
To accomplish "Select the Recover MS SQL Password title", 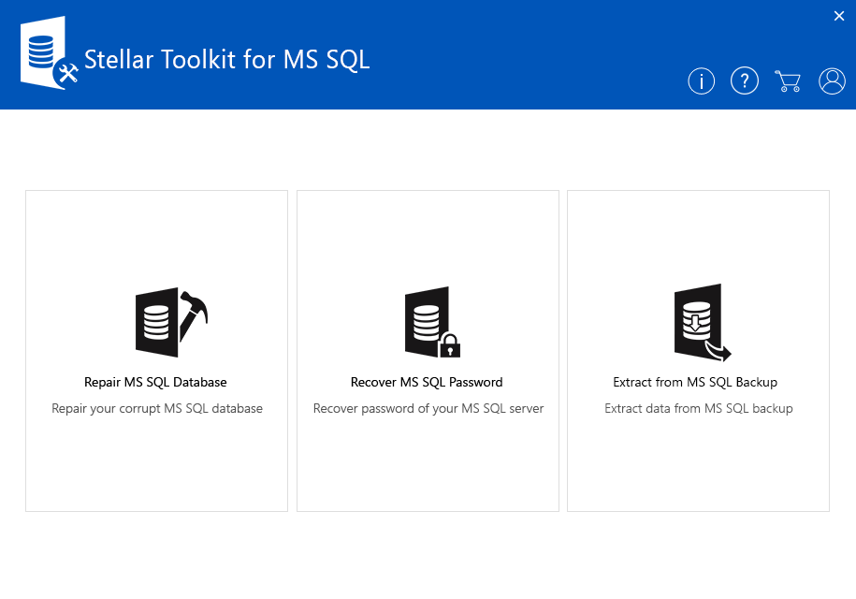I will point(427,382).
